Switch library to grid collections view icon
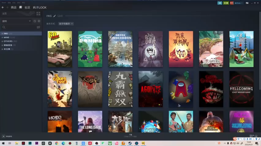 [38, 14]
